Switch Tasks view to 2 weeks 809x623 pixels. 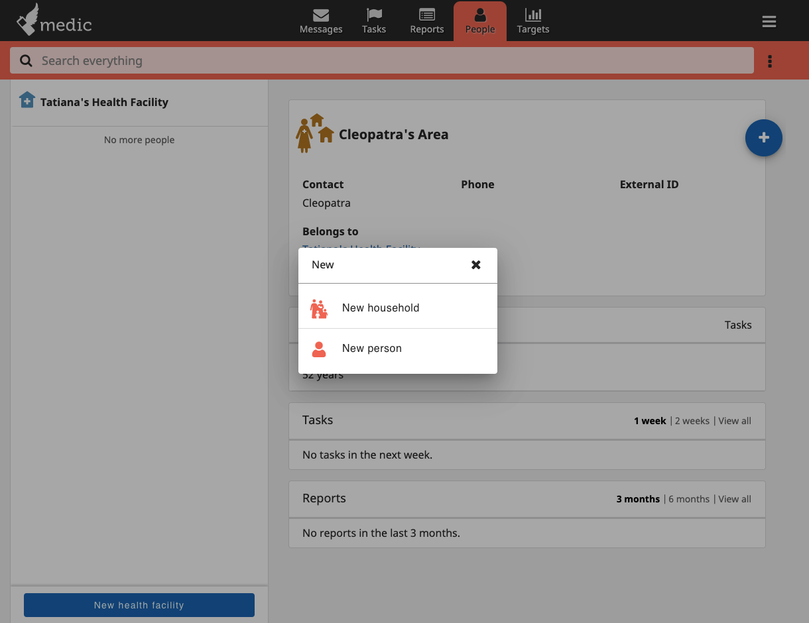pyautogui.click(x=692, y=420)
